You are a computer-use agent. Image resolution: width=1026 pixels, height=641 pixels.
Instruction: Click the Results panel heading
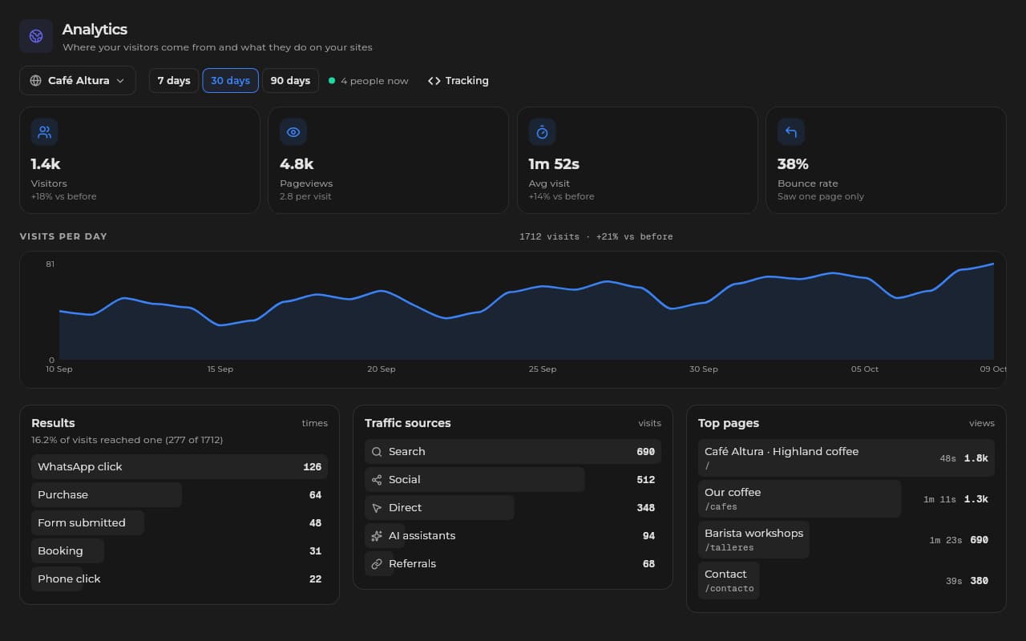(53, 423)
